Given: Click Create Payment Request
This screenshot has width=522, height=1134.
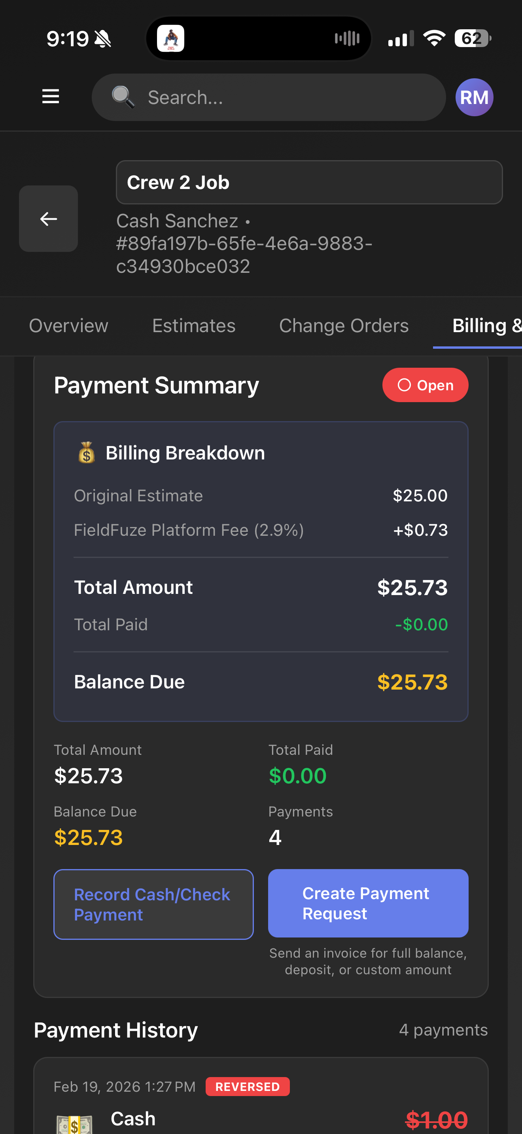Looking at the screenshot, I should [x=368, y=903].
